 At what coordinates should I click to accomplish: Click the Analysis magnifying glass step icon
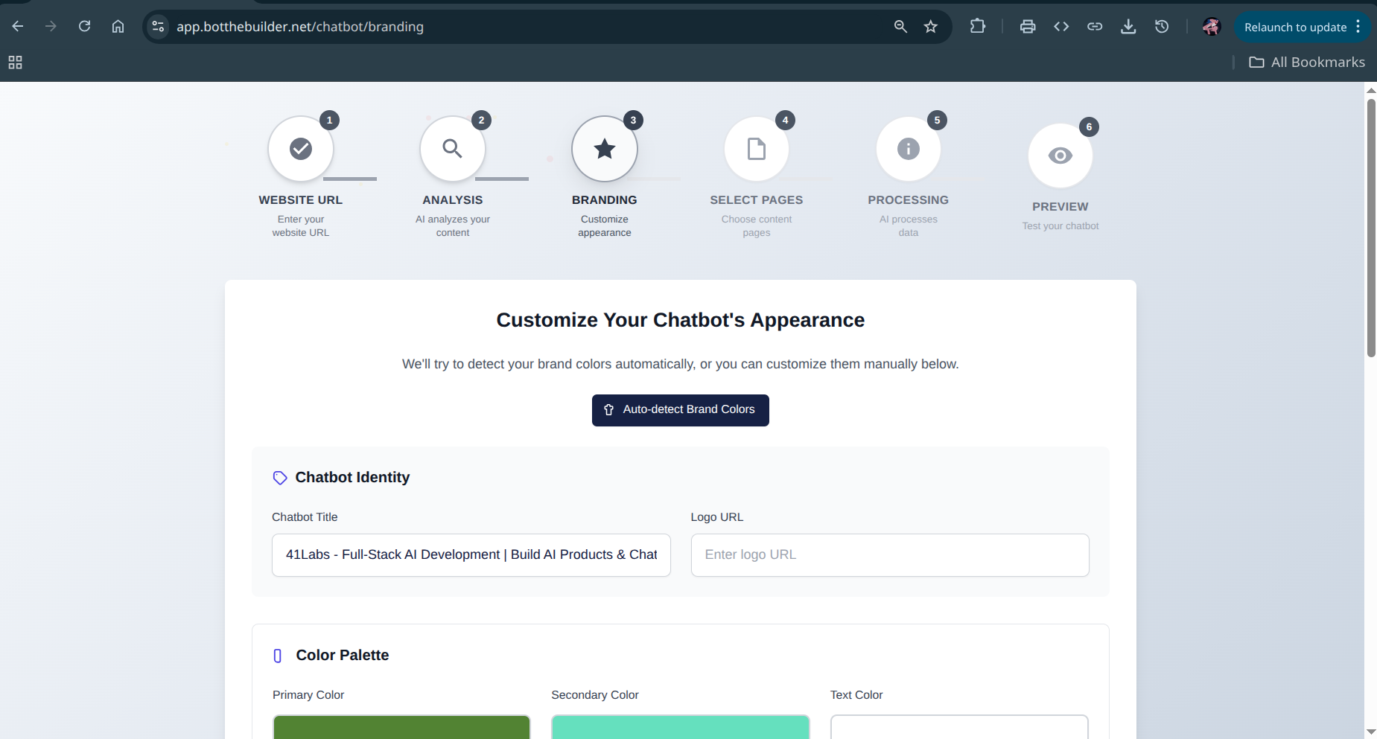452,148
